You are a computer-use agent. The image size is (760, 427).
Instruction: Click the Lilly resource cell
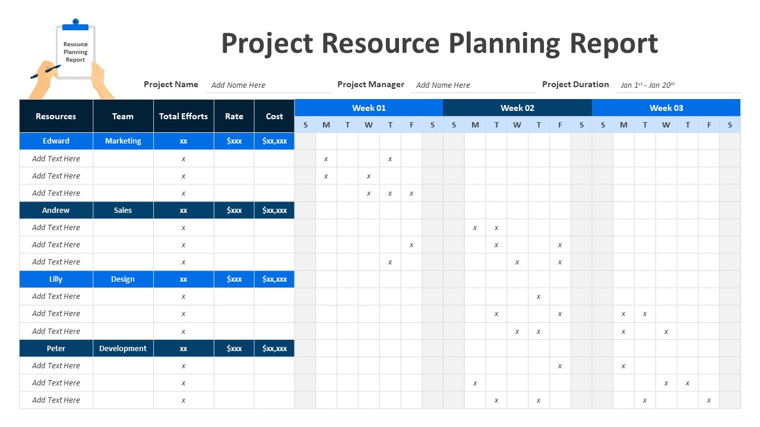click(x=56, y=279)
